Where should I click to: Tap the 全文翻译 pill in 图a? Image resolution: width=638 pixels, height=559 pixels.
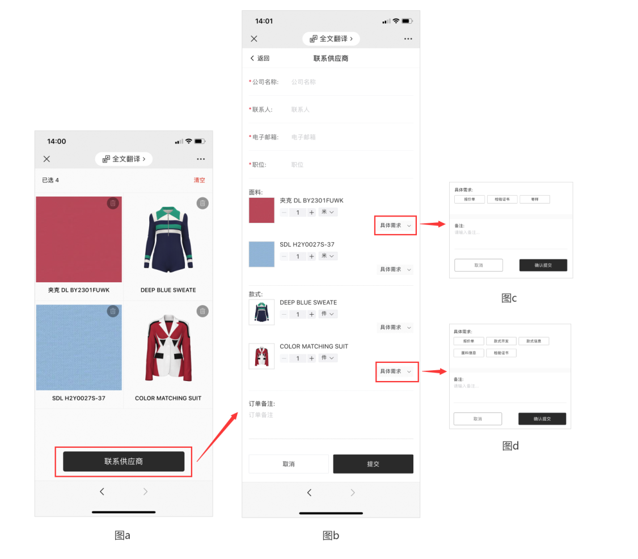[124, 159]
